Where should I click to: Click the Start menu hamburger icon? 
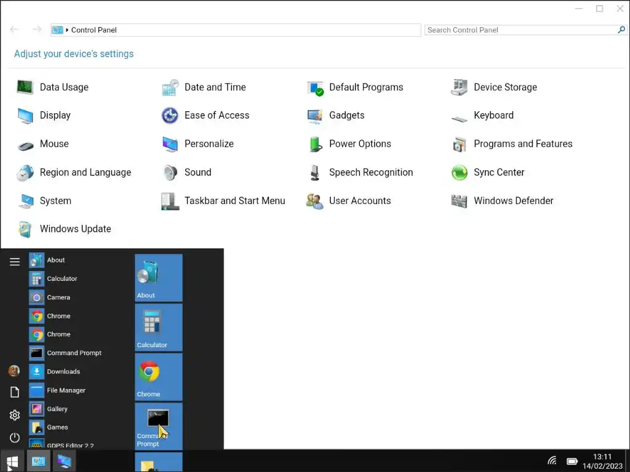[x=15, y=262]
